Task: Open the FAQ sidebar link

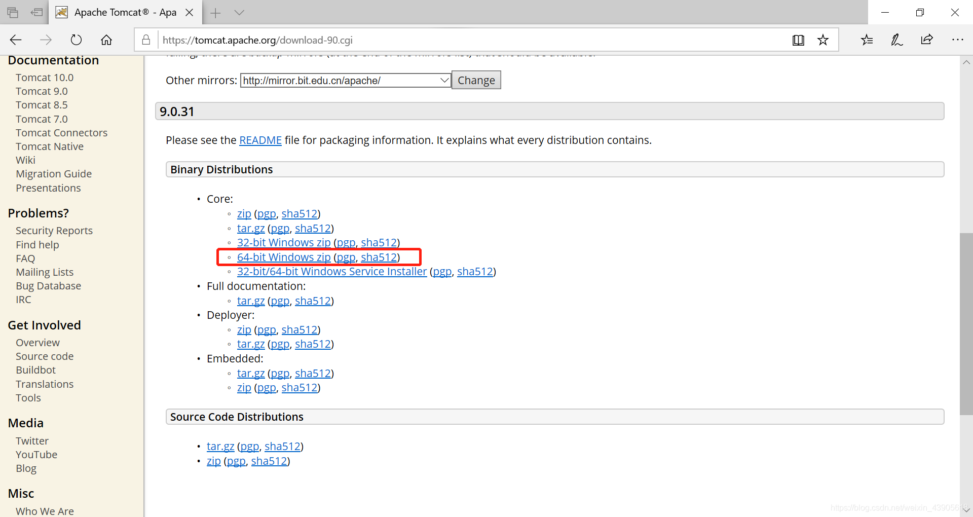Action: (25, 258)
